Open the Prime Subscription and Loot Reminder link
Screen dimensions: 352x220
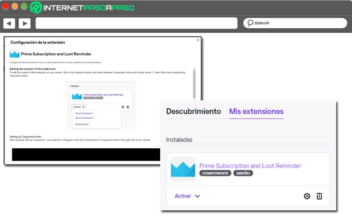pyautogui.click(x=250, y=166)
